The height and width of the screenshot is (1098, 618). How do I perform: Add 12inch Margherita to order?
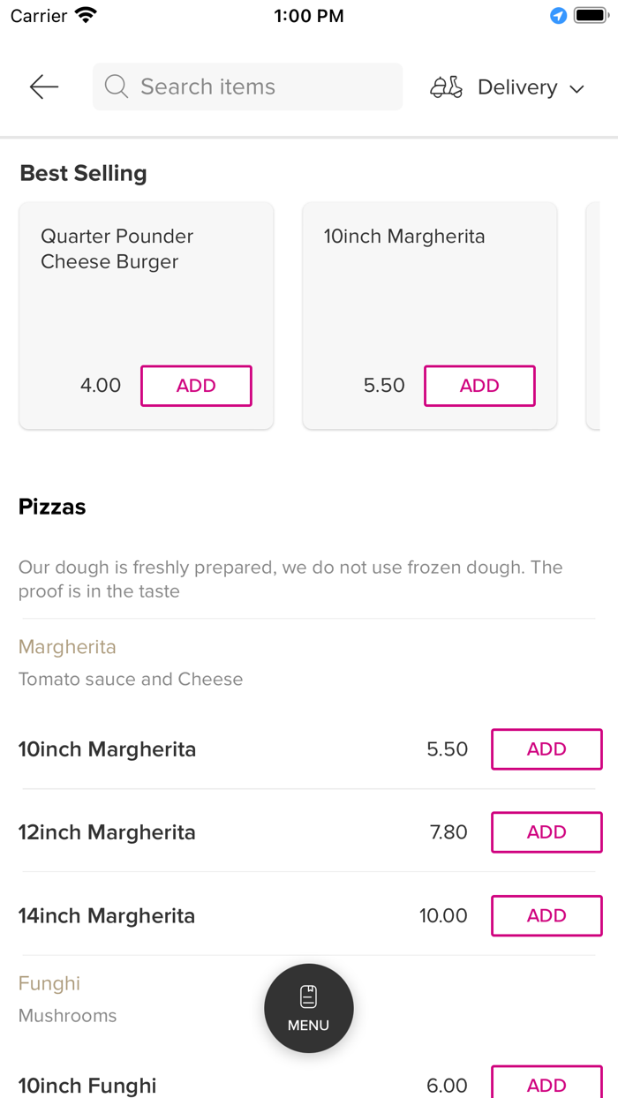tap(546, 832)
